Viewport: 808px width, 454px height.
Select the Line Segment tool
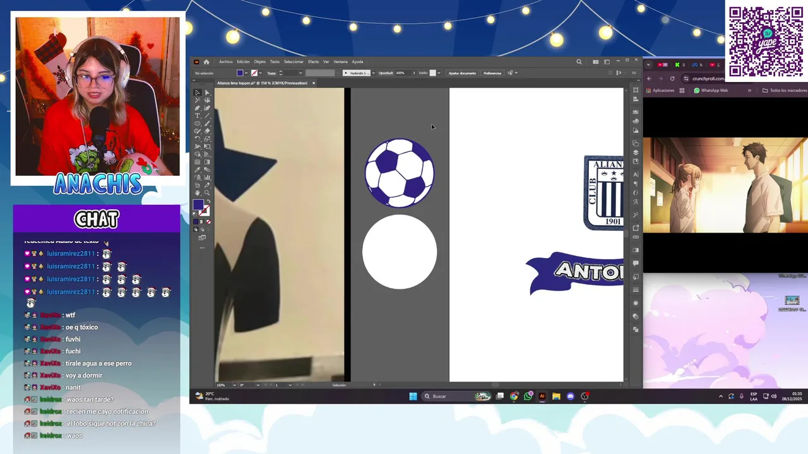[207, 115]
